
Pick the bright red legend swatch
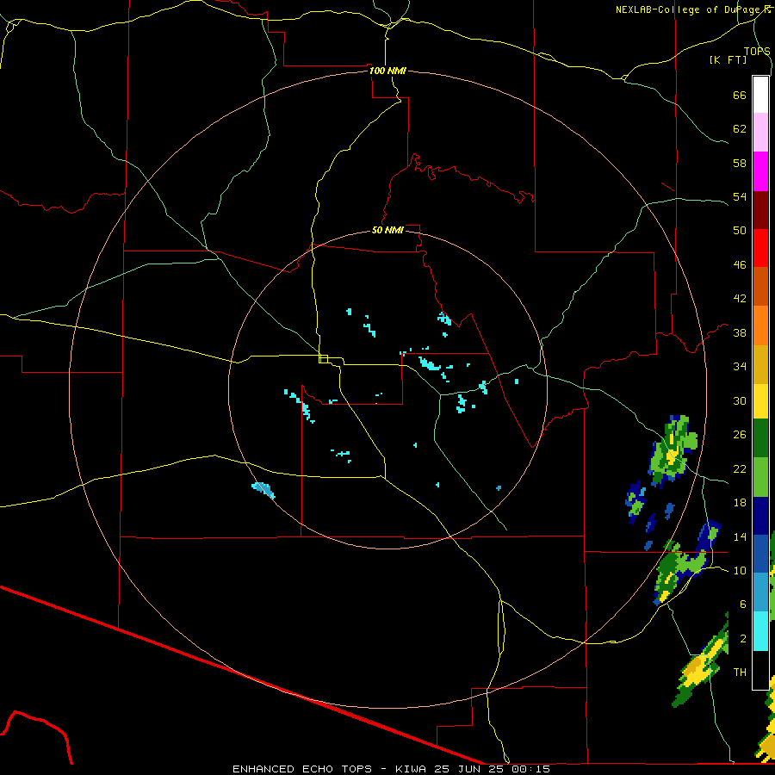pos(760,248)
